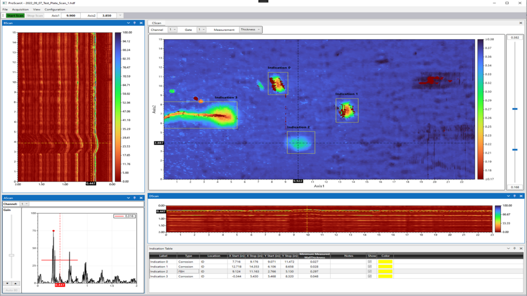
Task: Click the yellow color swatch for Indication 1
Action: coord(385,266)
